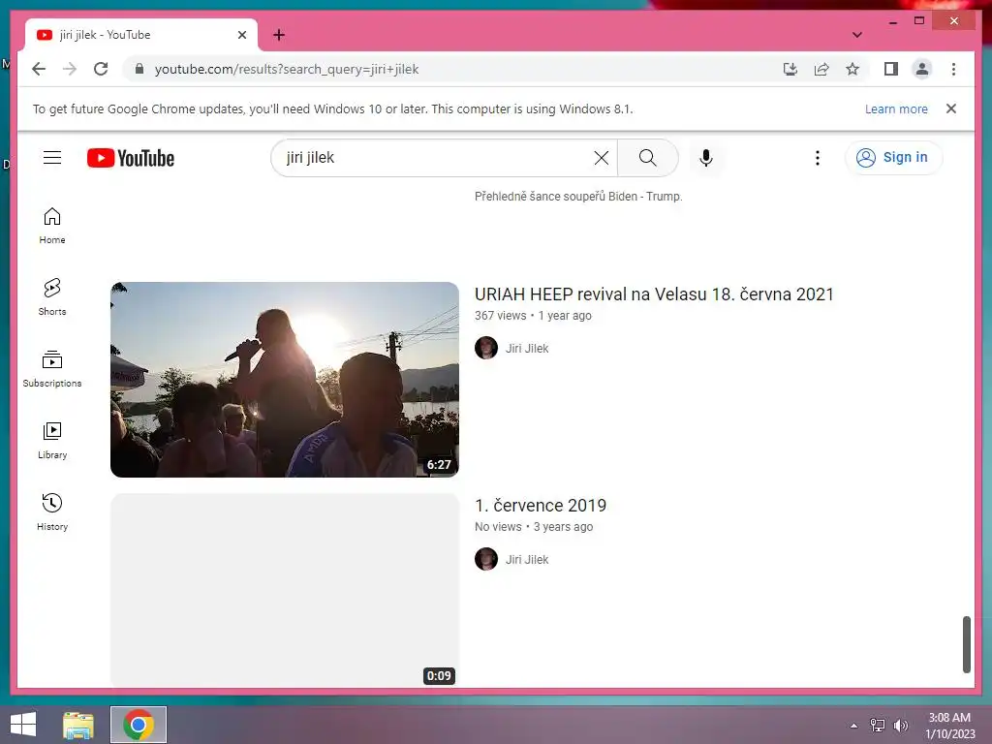The height and width of the screenshot is (744, 992).
Task: Click channel avatar beside URIAH HEEP video
Action: tap(486, 348)
